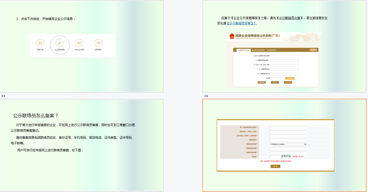This screenshot has width=368, height=192.
Task: Expand the certificate type combo box arrow
Action: (x=305, y=144)
